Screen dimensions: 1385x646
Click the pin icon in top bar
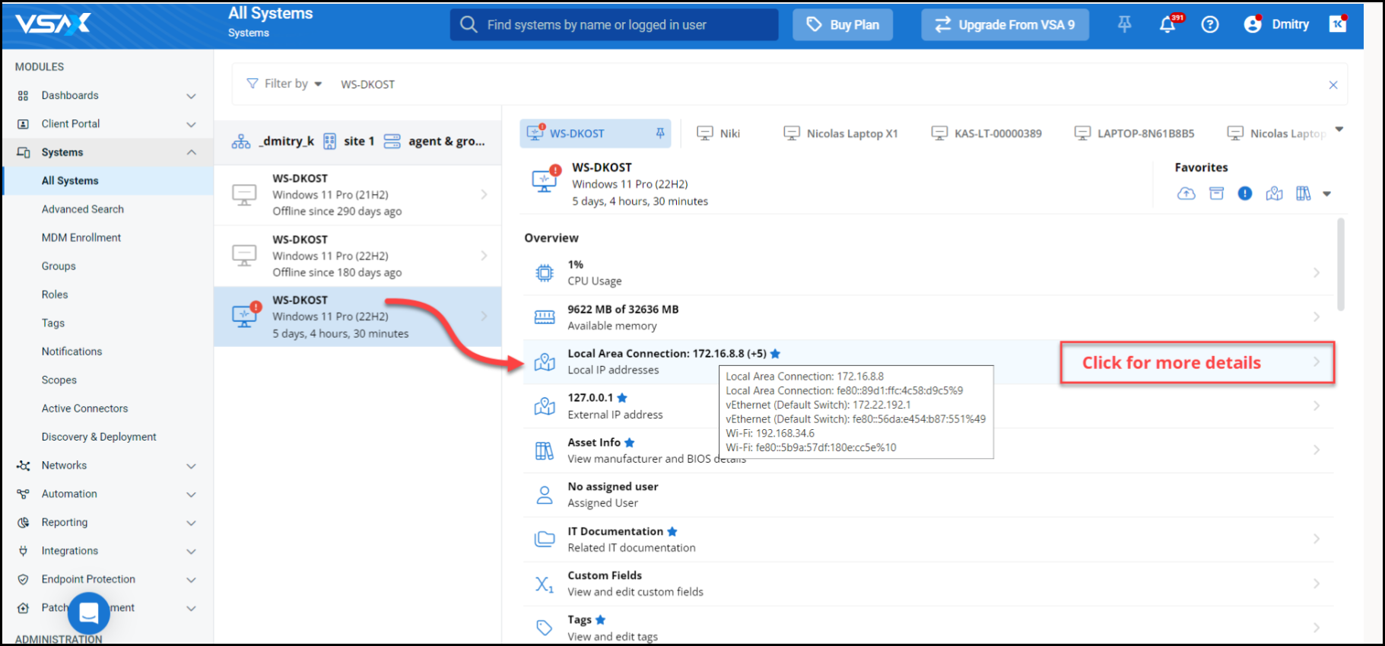click(x=1124, y=24)
